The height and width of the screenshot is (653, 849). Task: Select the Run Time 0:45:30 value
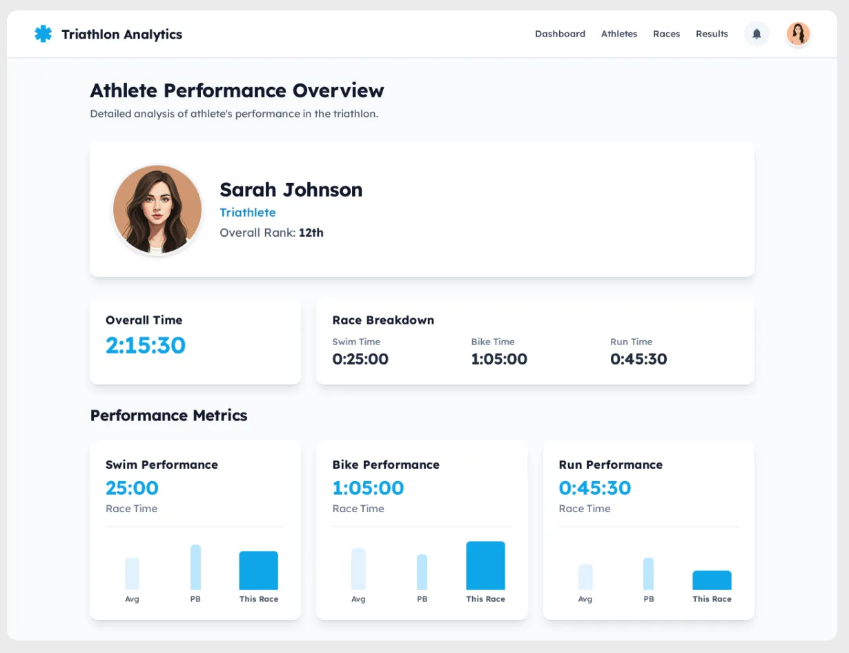point(638,359)
